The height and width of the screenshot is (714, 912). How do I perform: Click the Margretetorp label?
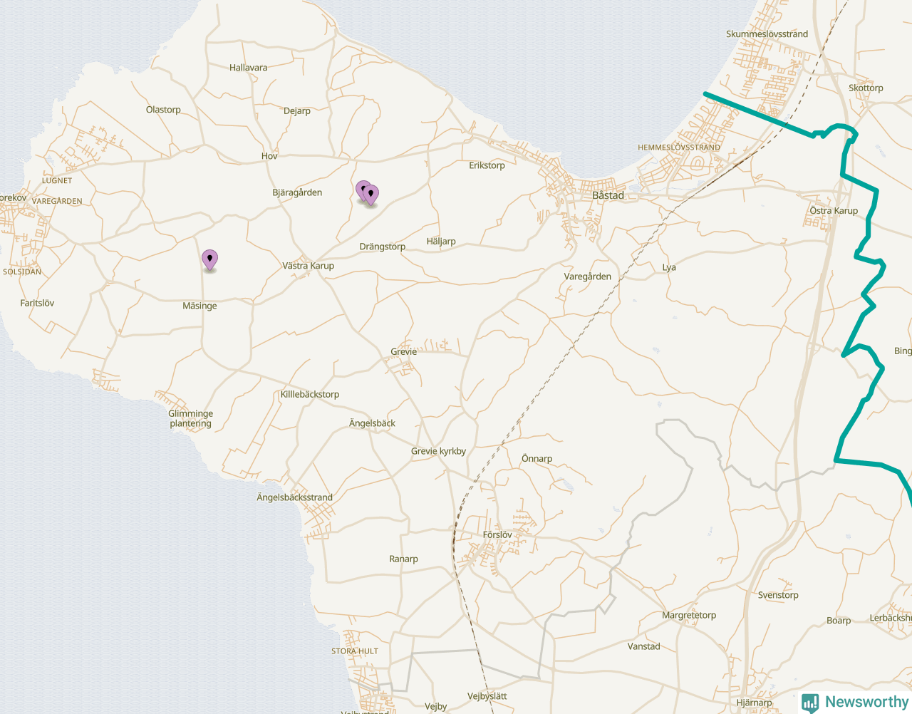click(689, 616)
